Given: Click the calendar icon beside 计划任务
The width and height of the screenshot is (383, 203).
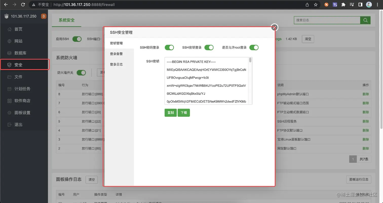Looking at the screenshot, I should (9, 89).
